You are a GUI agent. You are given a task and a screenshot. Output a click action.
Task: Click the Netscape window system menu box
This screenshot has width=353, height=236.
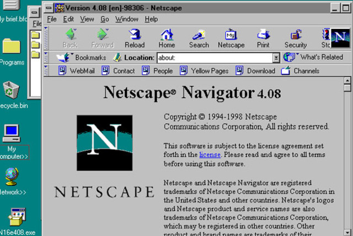(49, 8)
